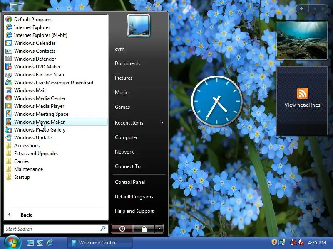The width and height of the screenshot is (333, 249).
Task: Open Documents from Start menu right pane
Action: (127, 63)
